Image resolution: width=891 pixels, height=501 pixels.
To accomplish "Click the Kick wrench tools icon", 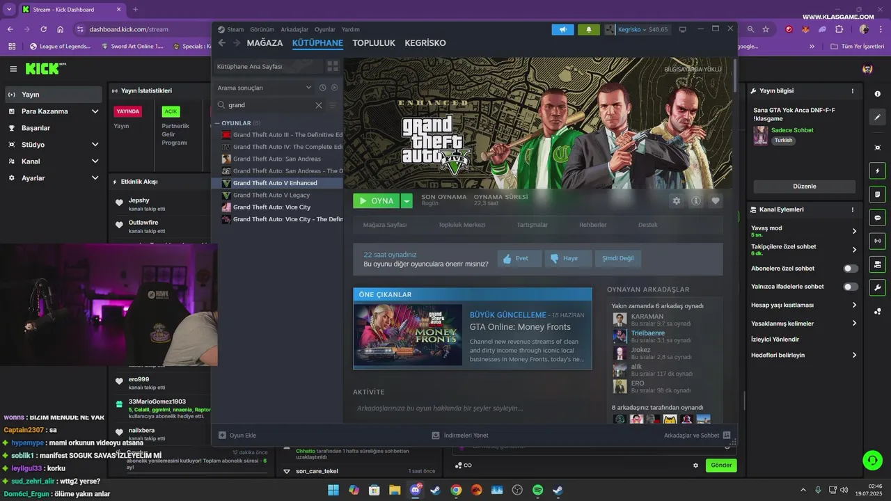I will coord(877,287).
